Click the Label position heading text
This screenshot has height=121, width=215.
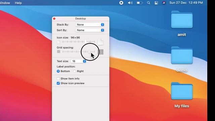pyautogui.click(x=66, y=67)
